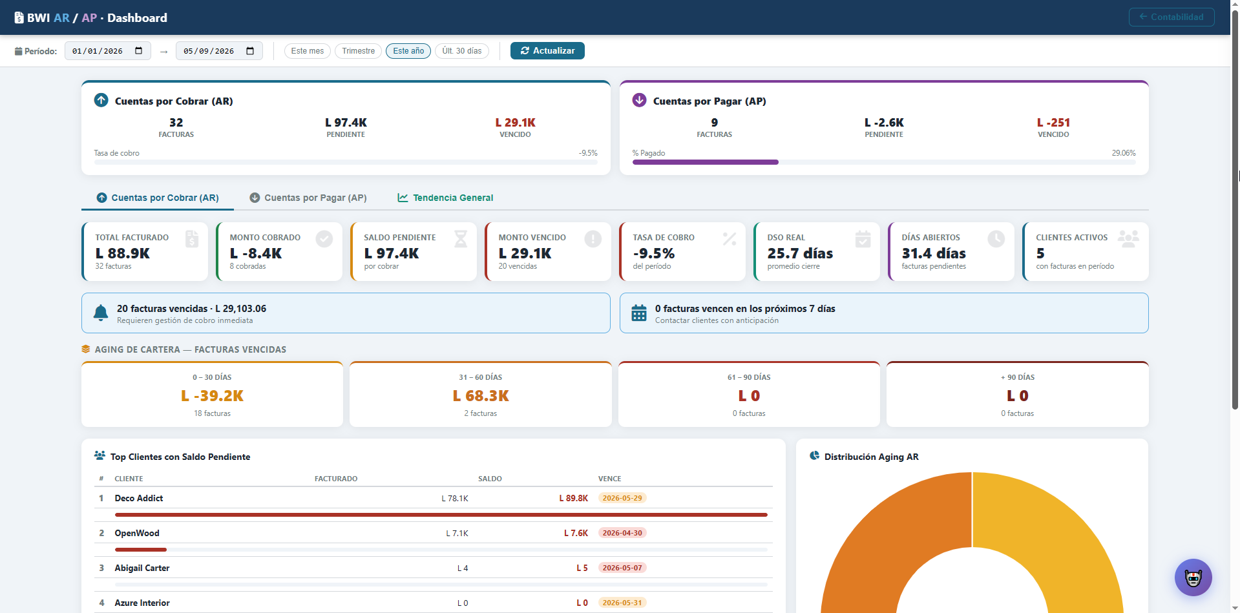Click the SALDO column header
This screenshot has width=1240, height=613.
click(x=490, y=479)
